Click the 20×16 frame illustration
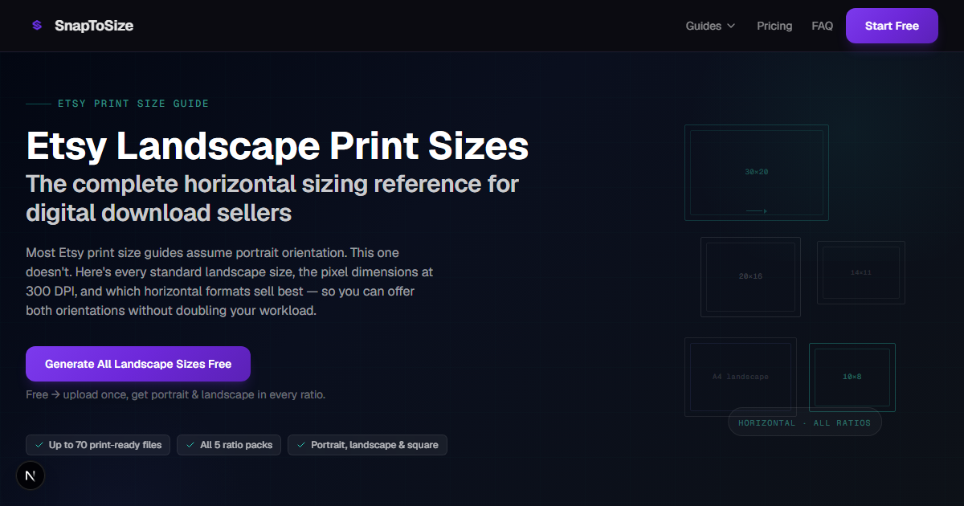Viewport: 964px width, 506px height. (x=750, y=276)
